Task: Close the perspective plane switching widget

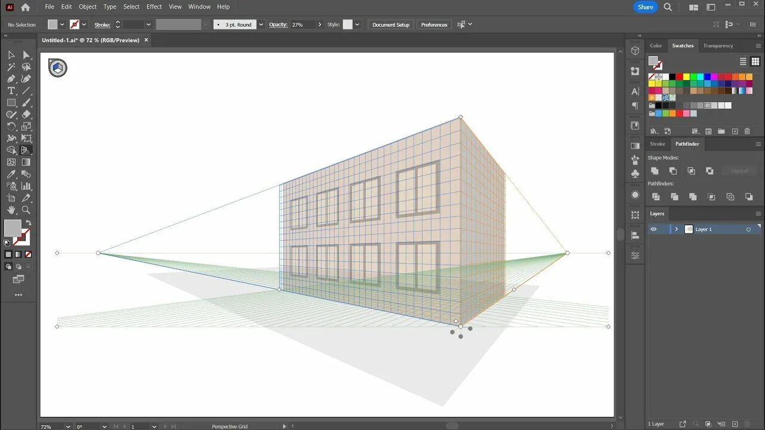Action: (x=50, y=61)
